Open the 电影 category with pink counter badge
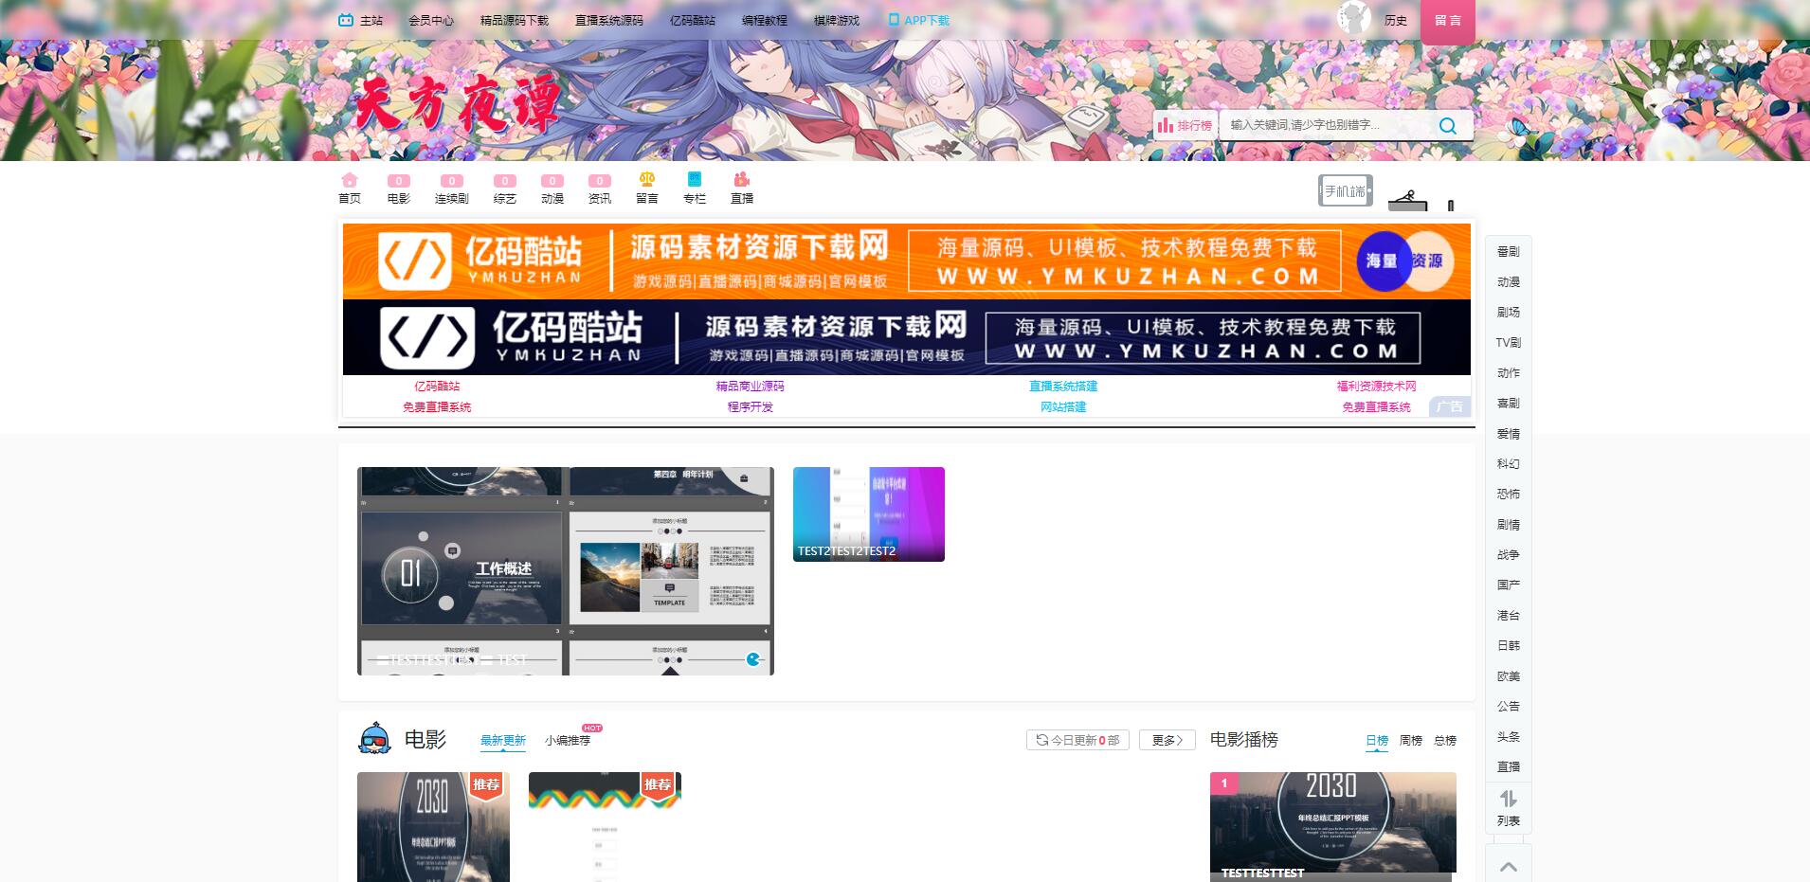1810x882 pixels. (x=399, y=189)
